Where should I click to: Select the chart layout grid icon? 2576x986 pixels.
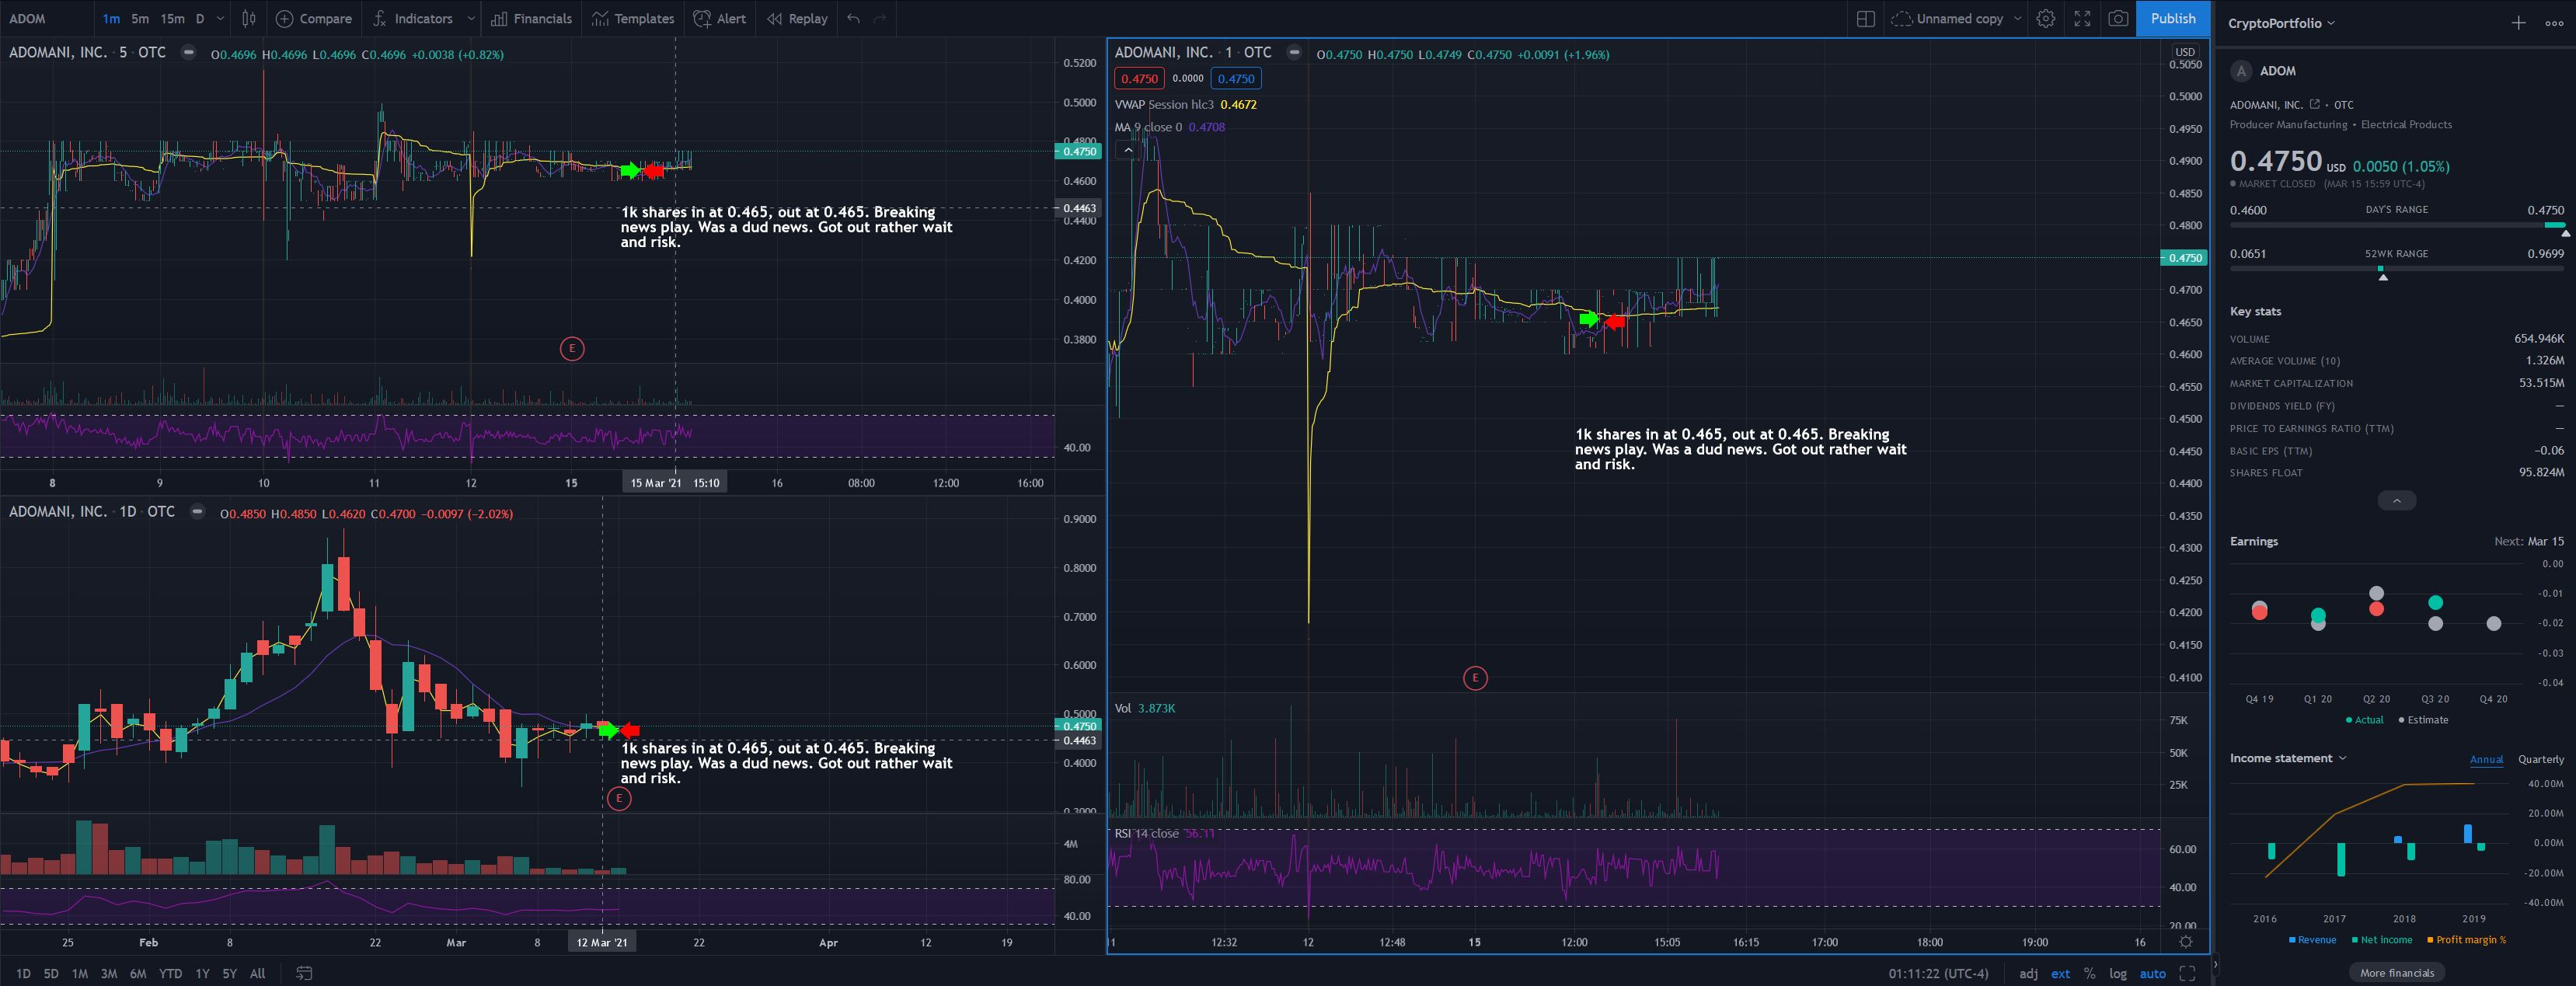click(1865, 18)
